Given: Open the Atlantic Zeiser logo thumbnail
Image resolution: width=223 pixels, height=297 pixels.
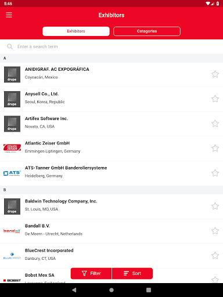Looking at the screenshot, I should (x=12, y=148).
